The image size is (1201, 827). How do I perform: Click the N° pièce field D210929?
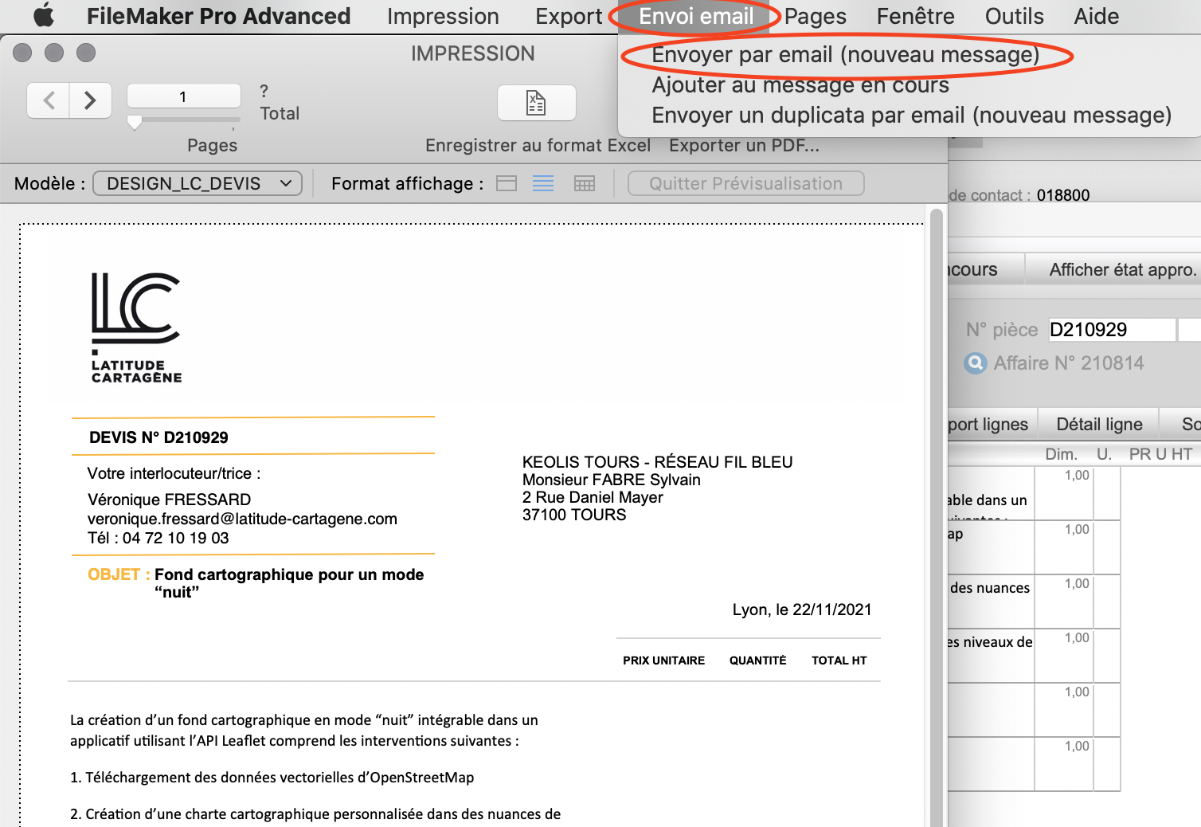pyautogui.click(x=1111, y=330)
